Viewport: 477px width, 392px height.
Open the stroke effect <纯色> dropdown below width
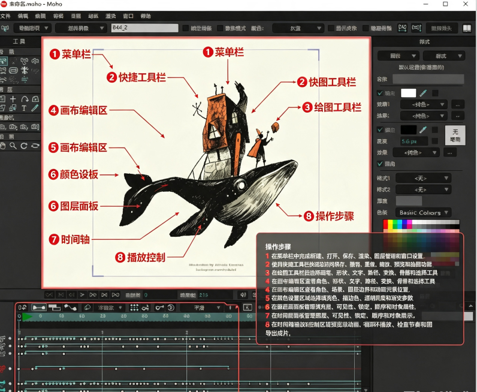point(416,152)
